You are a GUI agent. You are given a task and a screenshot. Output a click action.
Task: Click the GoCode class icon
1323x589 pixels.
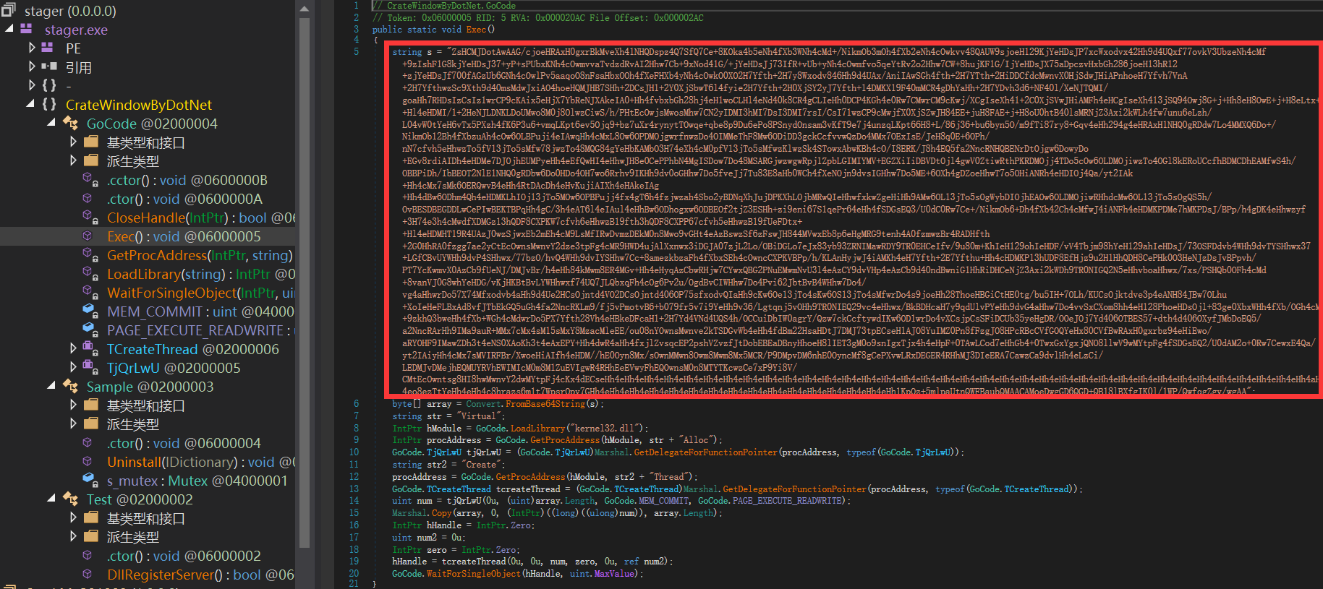tap(70, 123)
